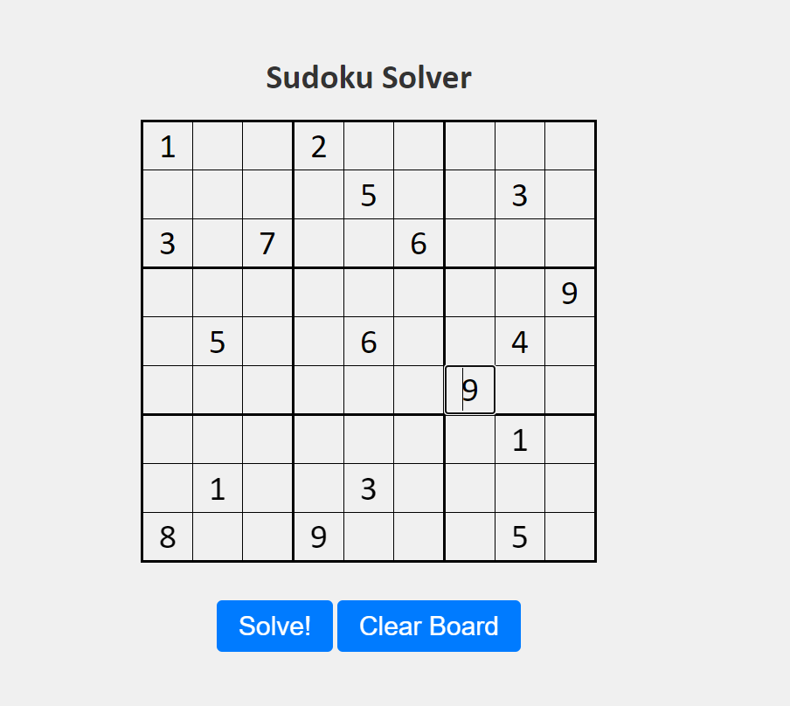Click the Solve! button
790x706 pixels.
point(274,626)
